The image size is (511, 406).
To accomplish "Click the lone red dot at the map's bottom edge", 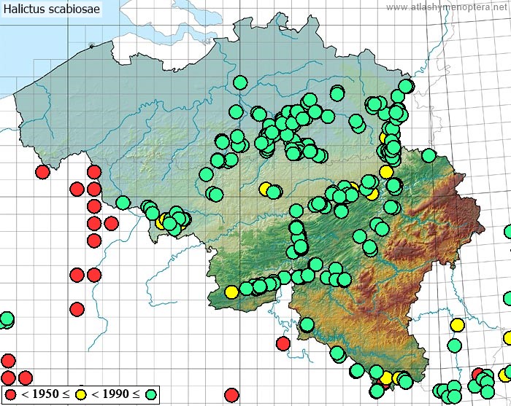I will pos(231,395).
